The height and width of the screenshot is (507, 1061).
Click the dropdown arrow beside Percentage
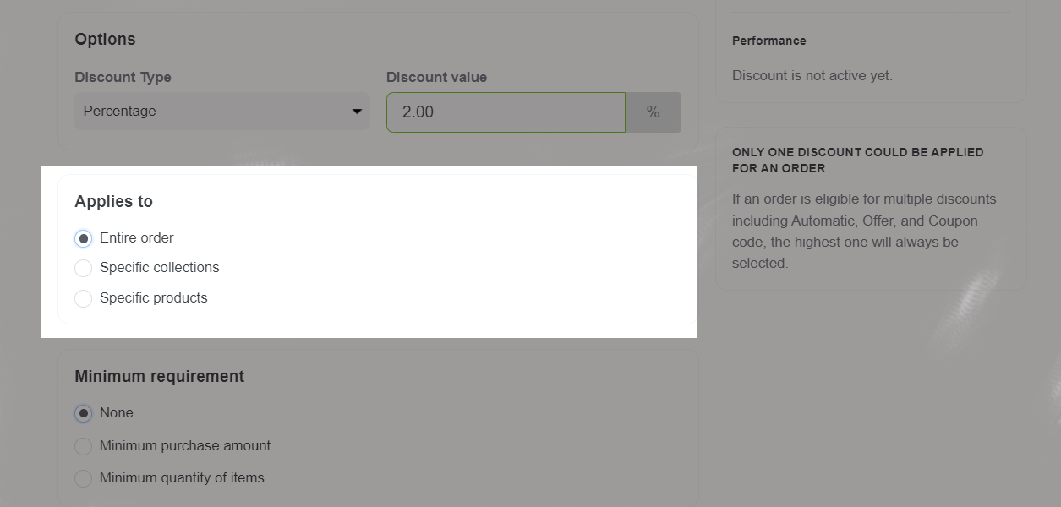[x=357, y=112]
